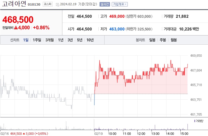Click the 469,650 y-axis label
The image size is (208, 136).
(x=196, y=56)
